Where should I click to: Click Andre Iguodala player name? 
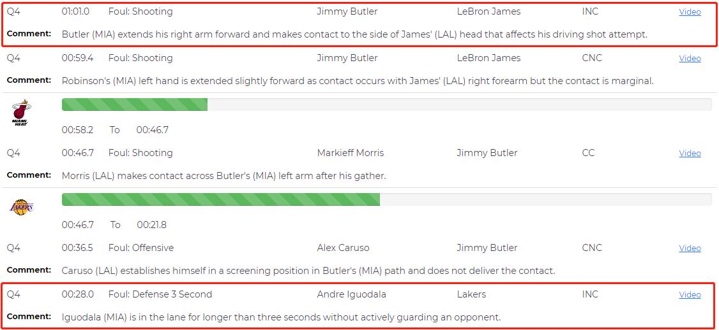pyautogui.click(x=351, y=294)
